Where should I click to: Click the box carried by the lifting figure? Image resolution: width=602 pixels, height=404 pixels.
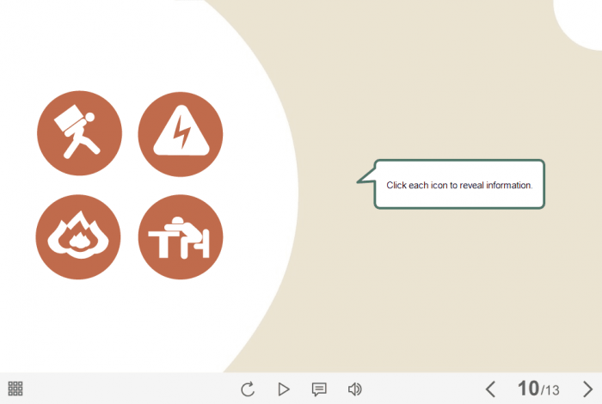pos(68,118)
